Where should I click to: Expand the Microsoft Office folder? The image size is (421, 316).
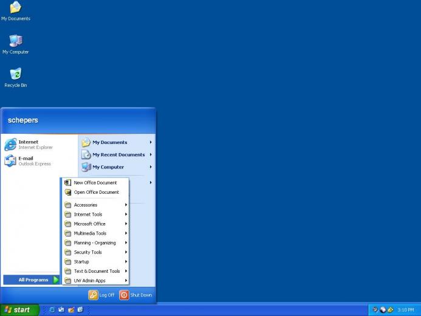[x=95, y=224]
